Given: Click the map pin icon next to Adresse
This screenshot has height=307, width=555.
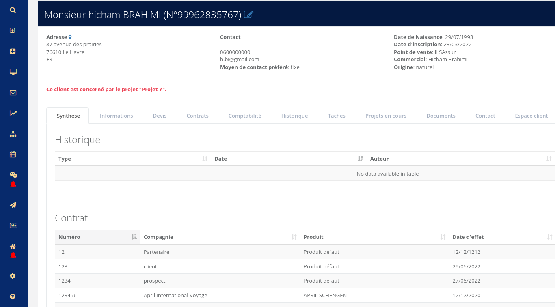Looking at the screenshot, I should [70, 37].
